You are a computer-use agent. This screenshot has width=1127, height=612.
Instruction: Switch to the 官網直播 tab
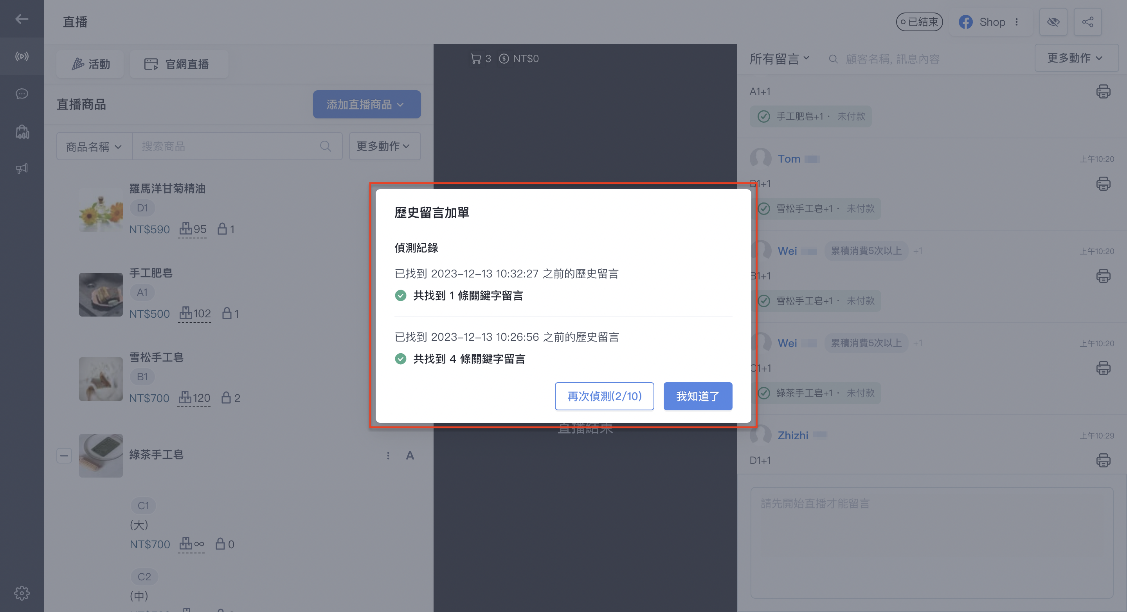point(178,64)
